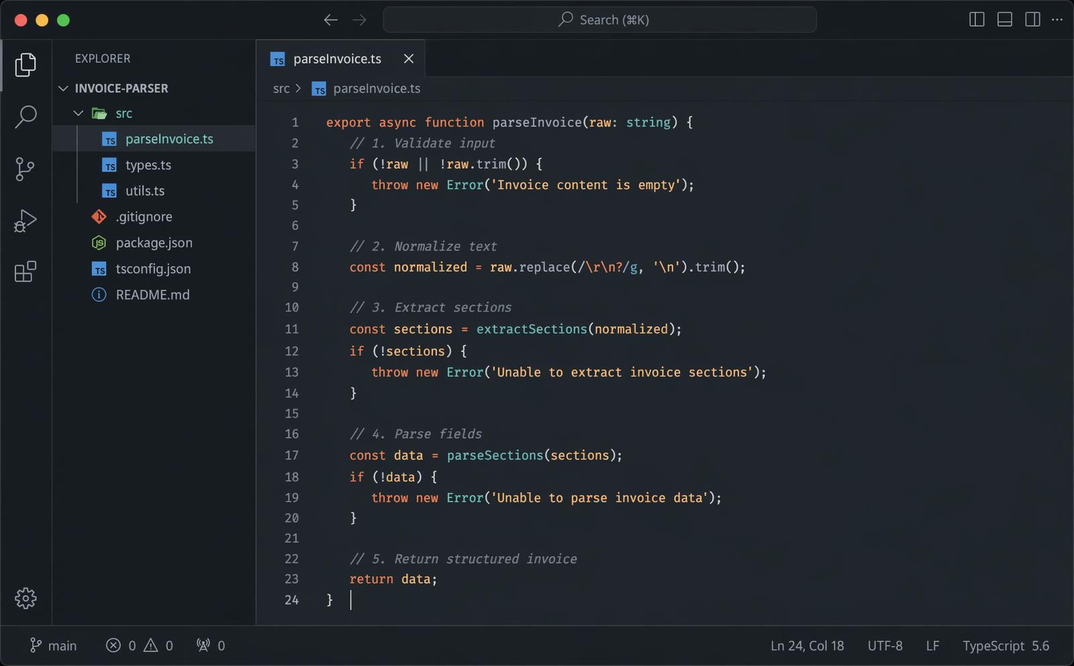The image size is (1074, 666).
Task: Toggle the primary side bar layout button
Action: (x=977, y=20)
